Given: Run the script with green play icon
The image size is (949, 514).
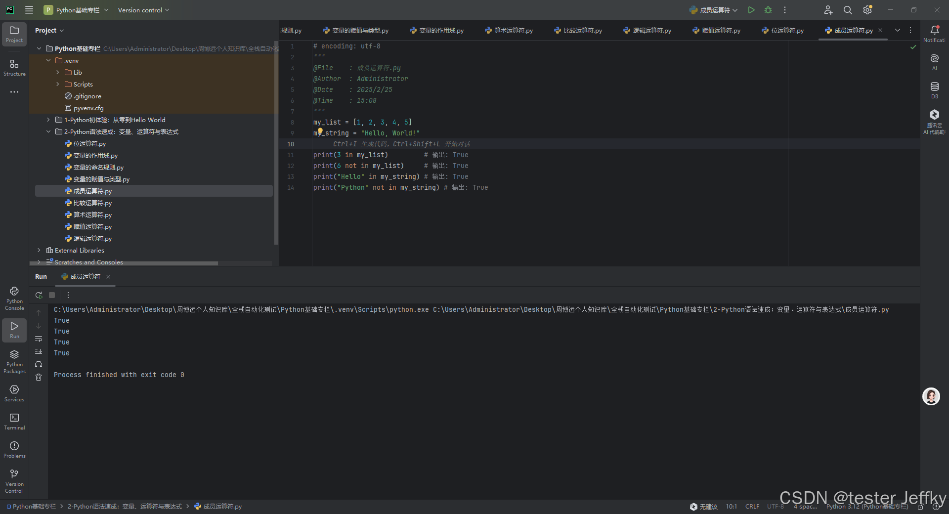Looking at the screenshot, I should click(x=751, y=10).
